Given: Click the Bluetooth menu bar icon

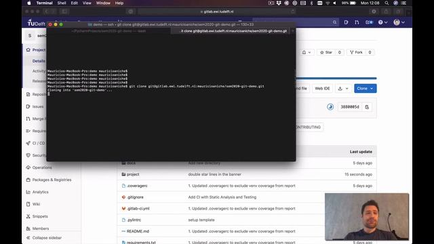Looking at the screenshot, I should pyautogui.click(x=311, y=3).
